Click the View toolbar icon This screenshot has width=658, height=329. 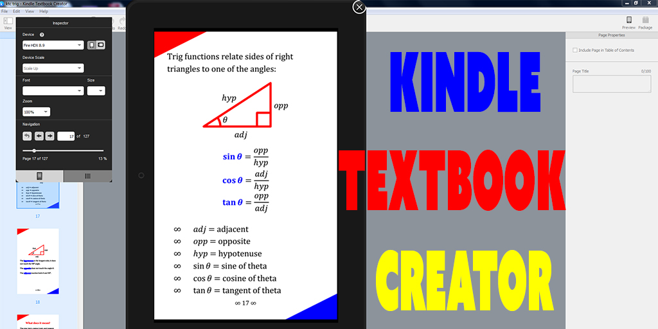click(x=8, y=22)
